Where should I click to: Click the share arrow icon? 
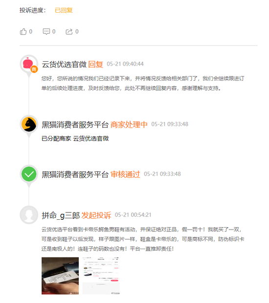[x=69, y=31]
